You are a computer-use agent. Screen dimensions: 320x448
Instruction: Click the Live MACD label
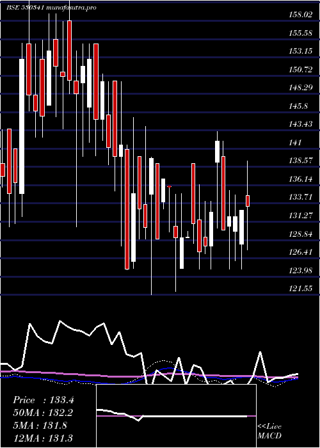click(x=269, y=431)
